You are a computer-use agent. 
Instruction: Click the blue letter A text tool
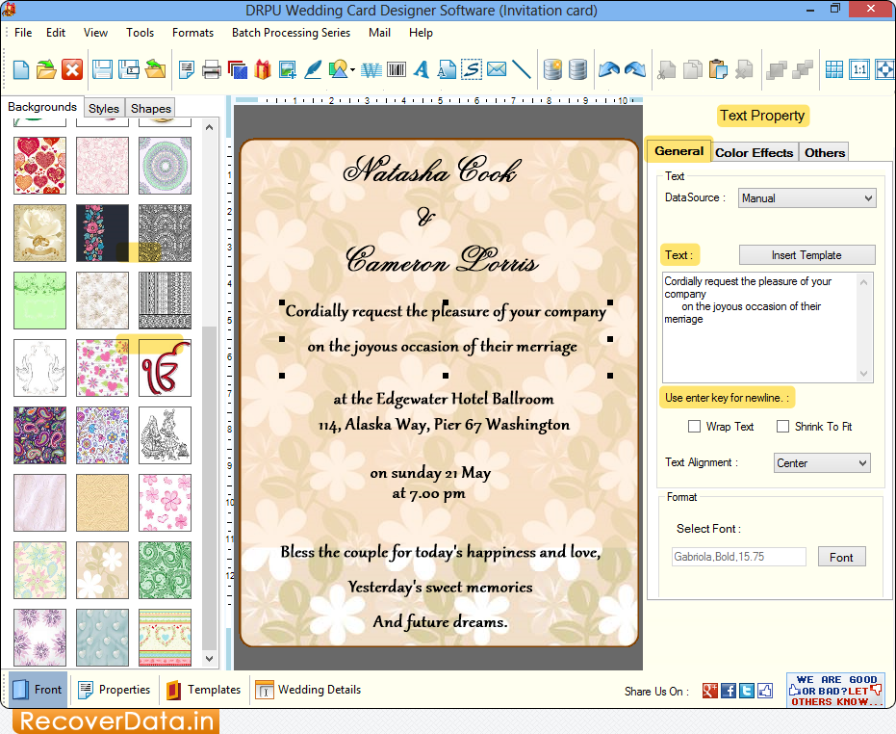pyautogui.click(x=421, y=69)
